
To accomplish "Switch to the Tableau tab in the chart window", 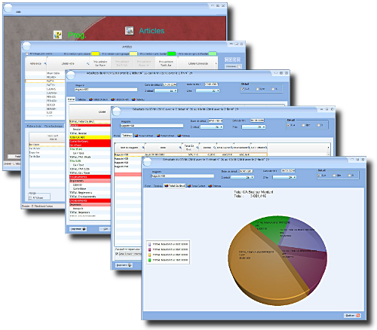I will point(158,186).
